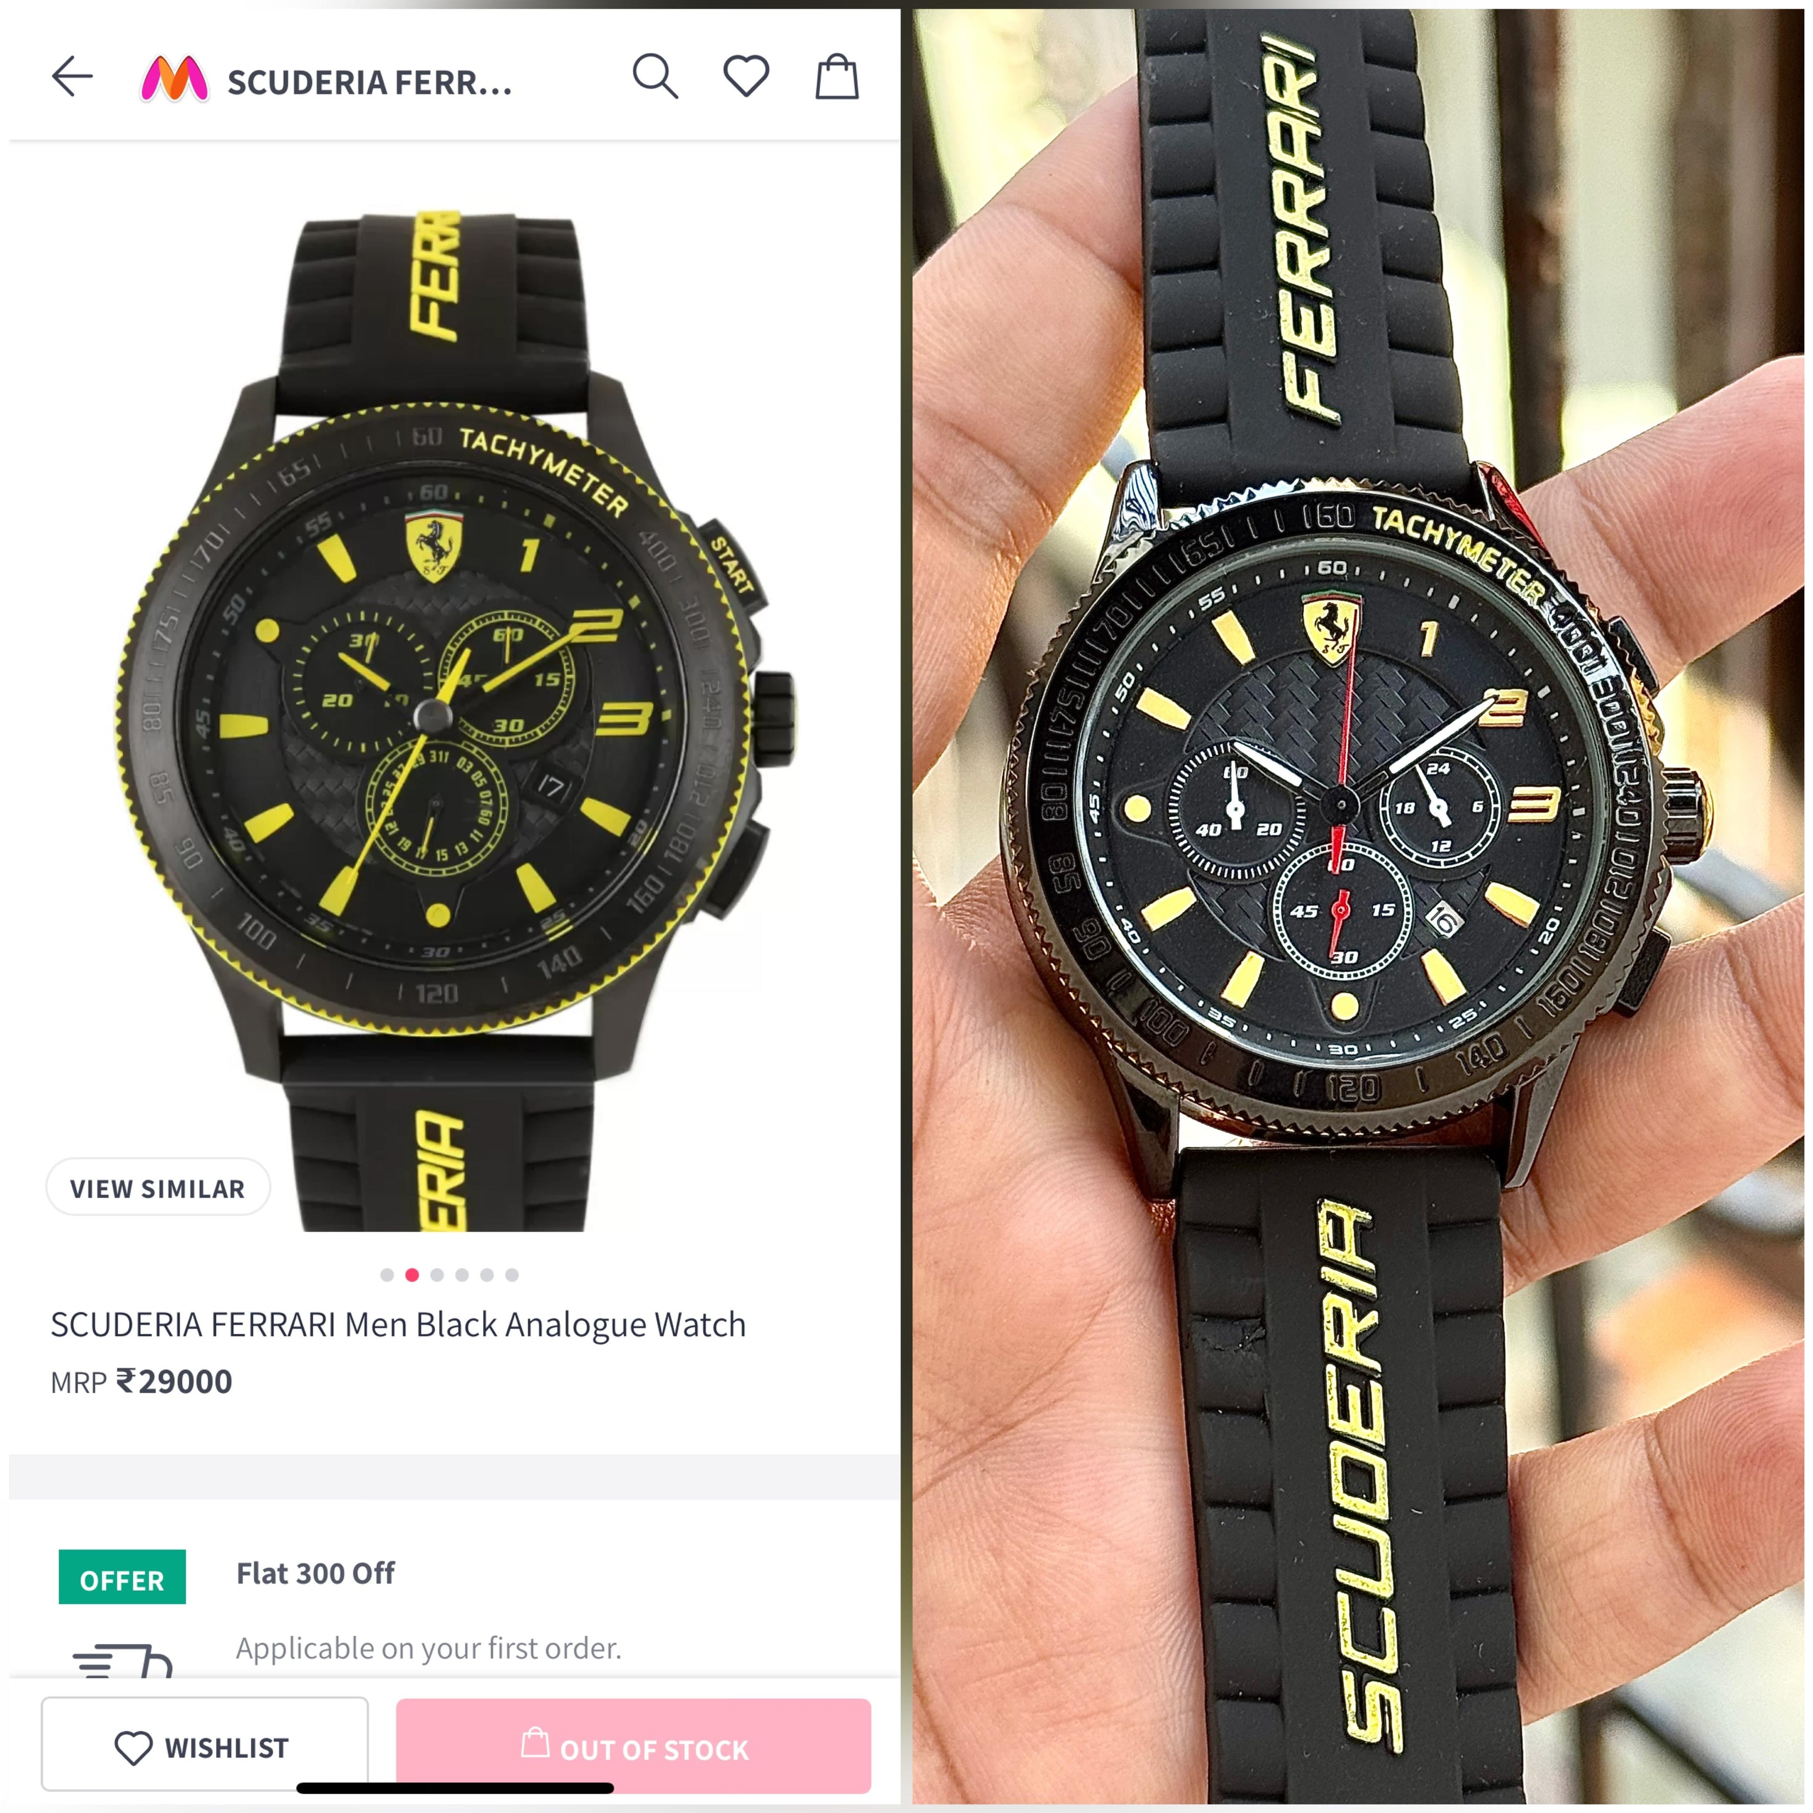1813x1813 pixels.
Task: Open the Myntra logo home
Action: (x=174, y=79)
